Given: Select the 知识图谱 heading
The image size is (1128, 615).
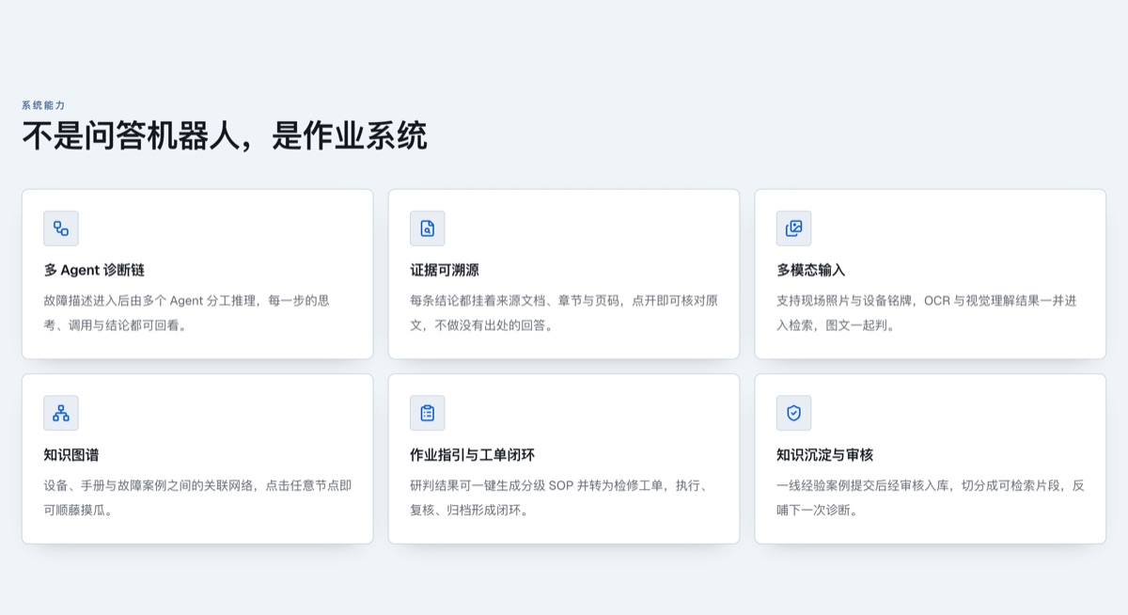Looking at the screenshot, I should pos(71,454).
